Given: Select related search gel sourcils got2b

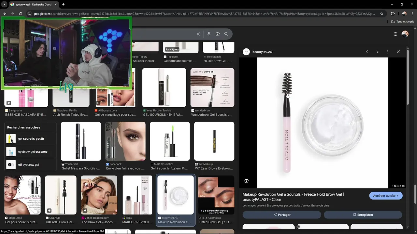Looking at the screenshot, I should [x=30, y=139].
